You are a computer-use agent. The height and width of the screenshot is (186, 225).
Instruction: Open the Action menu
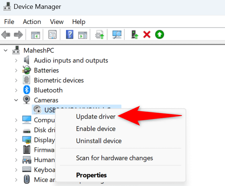32,22
